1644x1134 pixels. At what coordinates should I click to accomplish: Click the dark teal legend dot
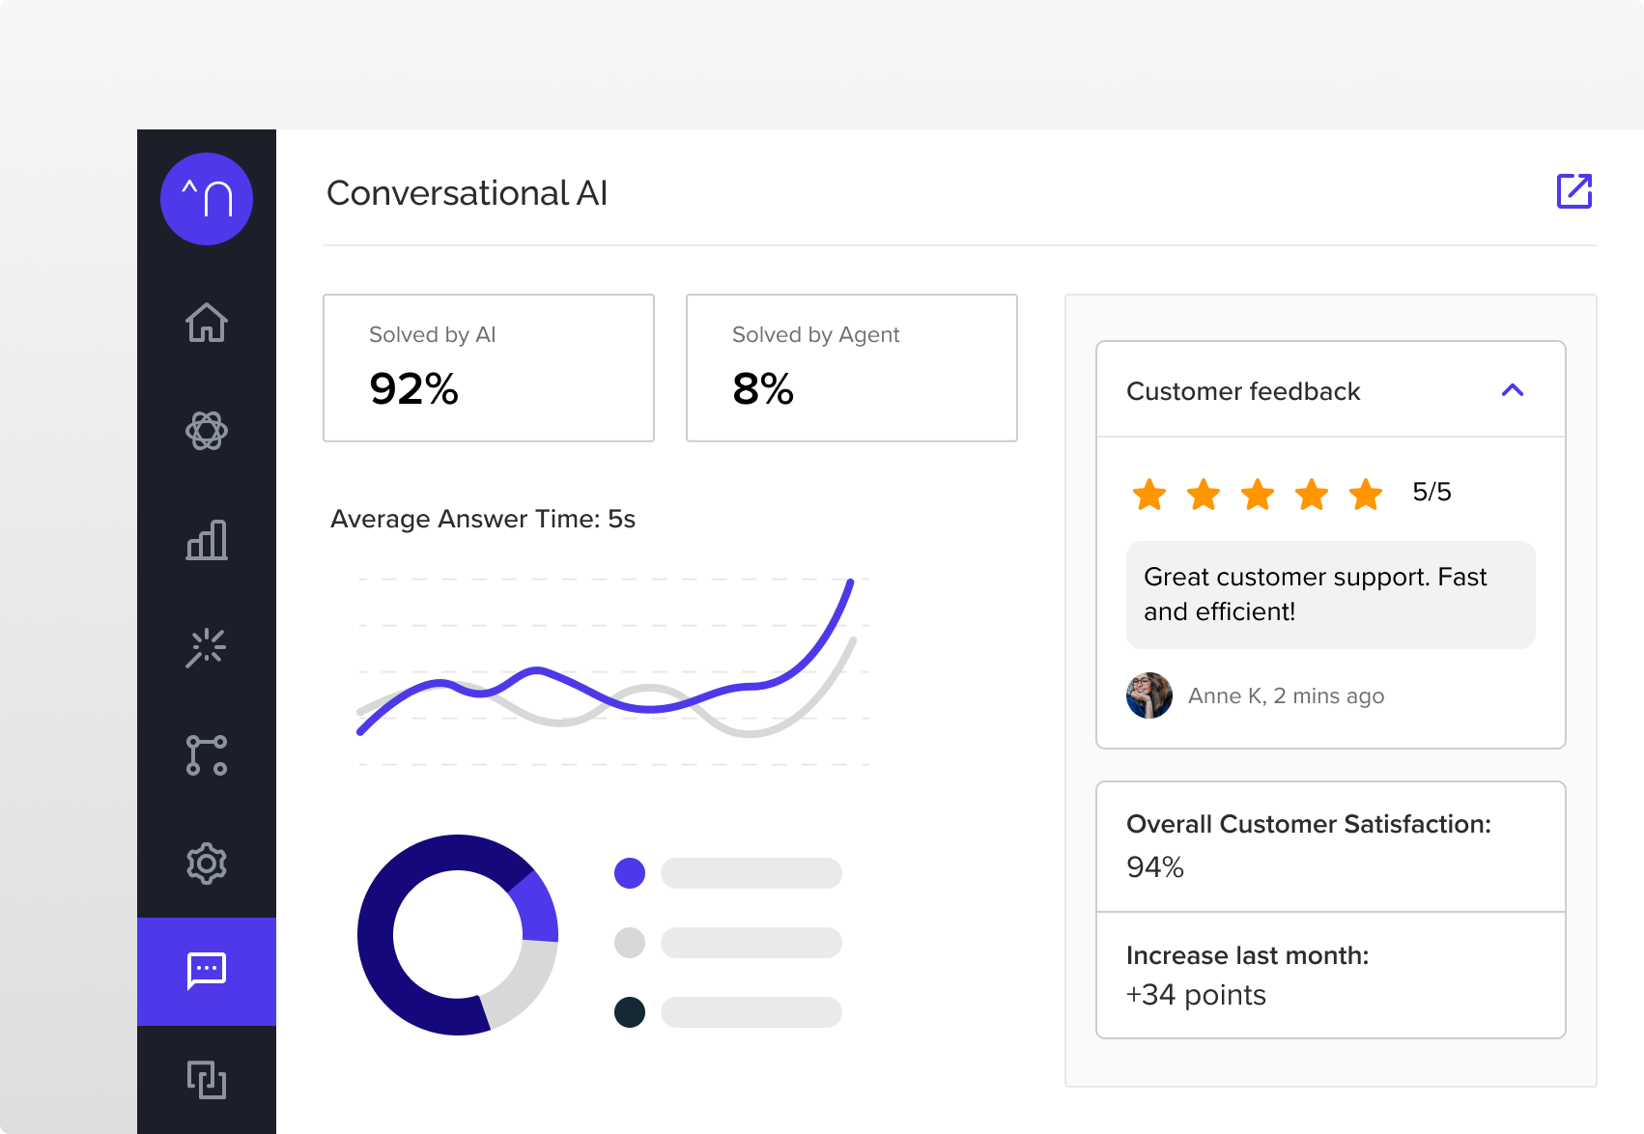coord(630,1012)
